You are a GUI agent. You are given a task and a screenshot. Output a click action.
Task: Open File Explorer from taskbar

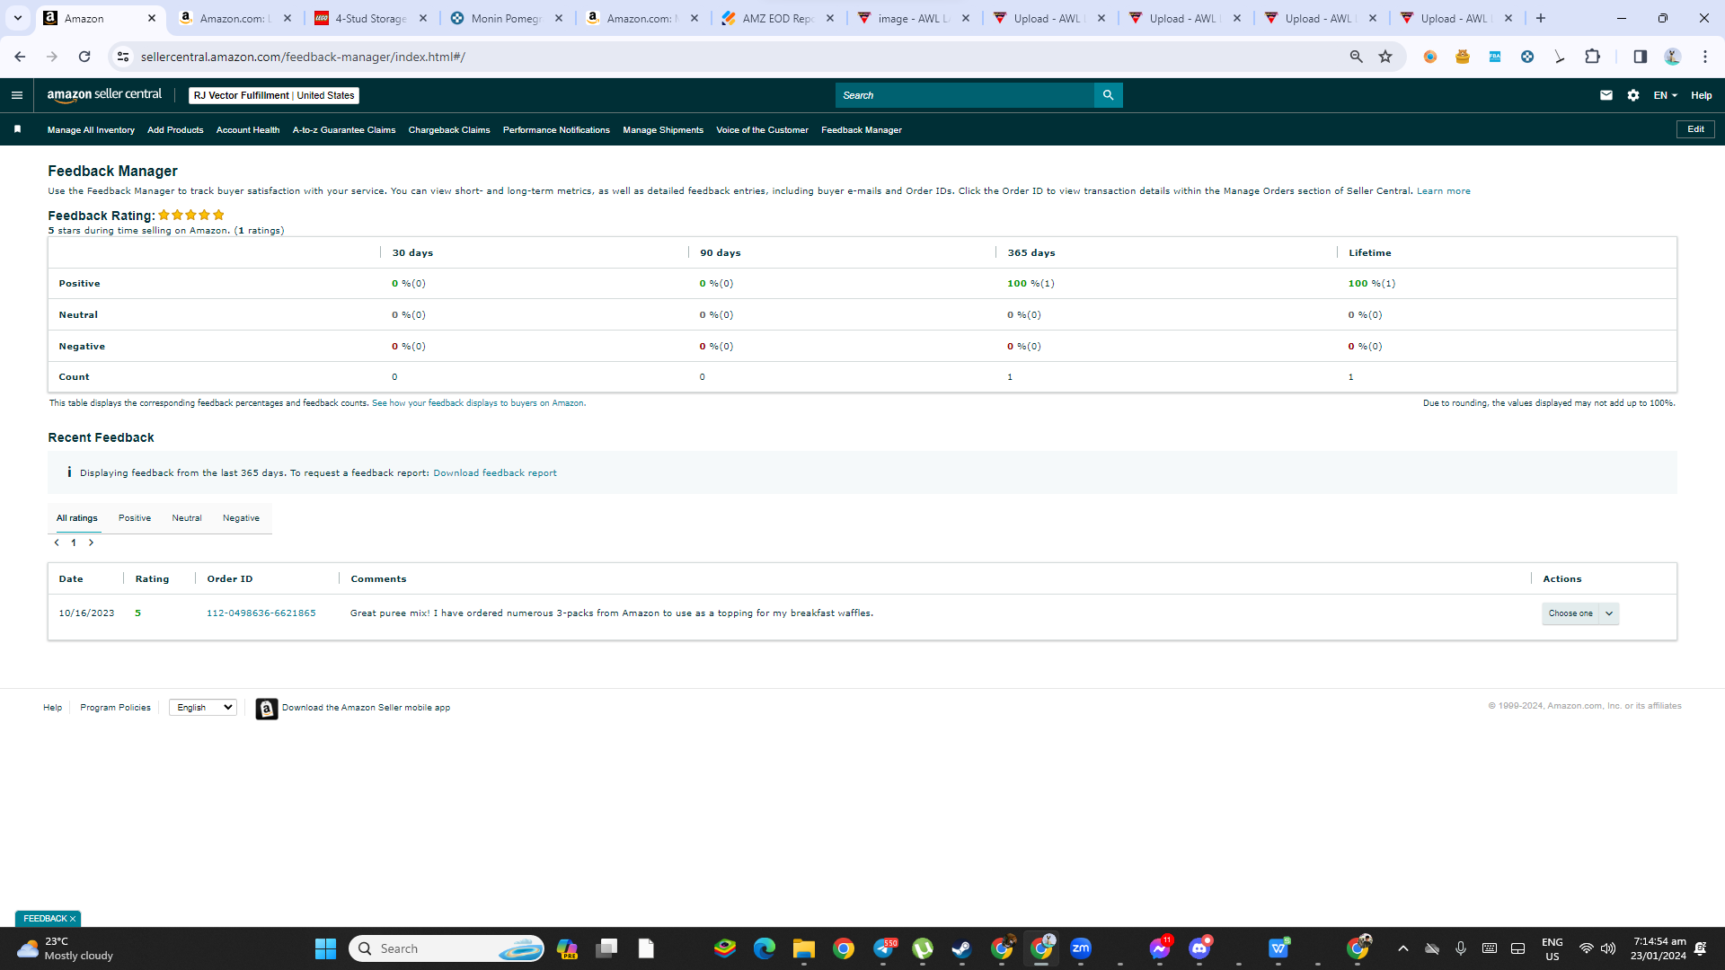803,948
